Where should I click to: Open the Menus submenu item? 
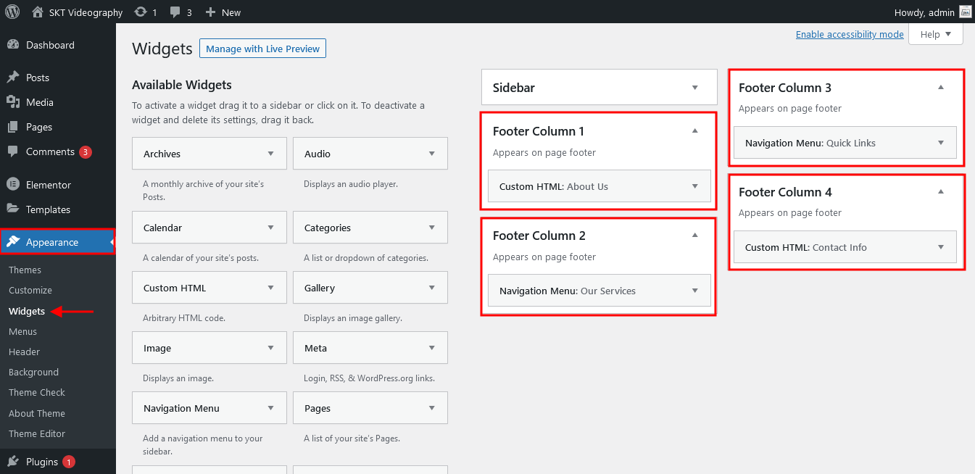click(22, 331)
